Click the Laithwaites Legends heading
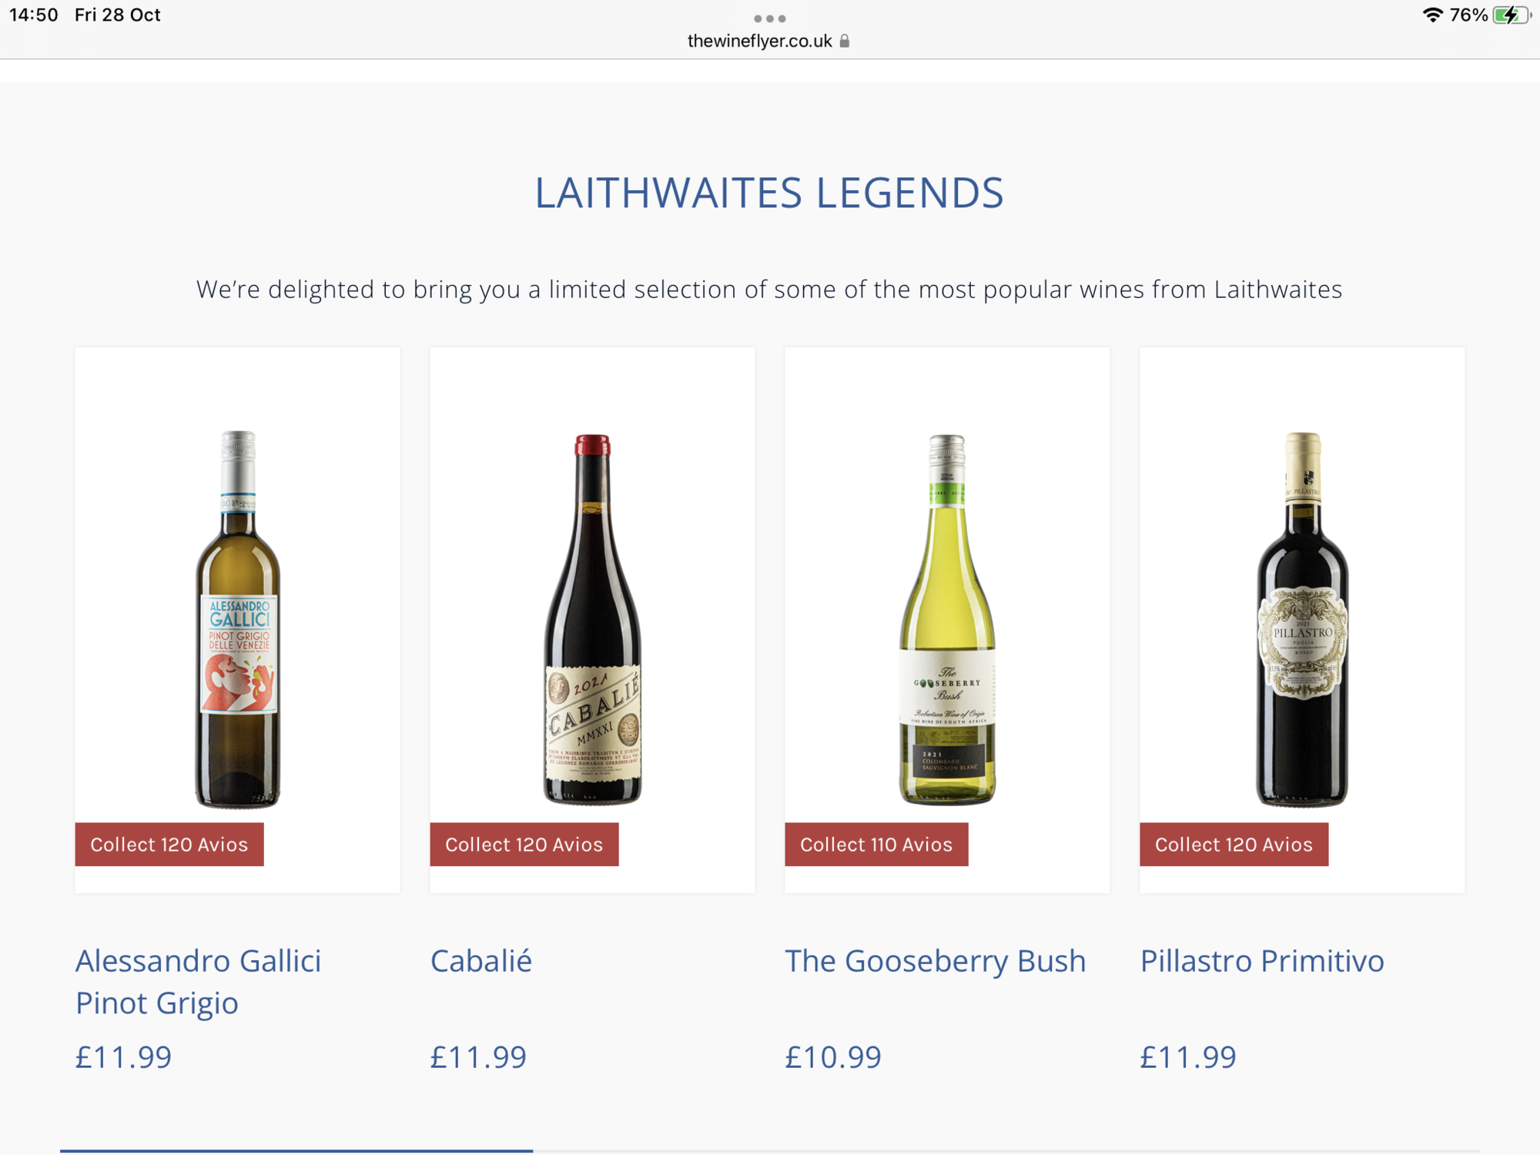 tap(769, 192)
